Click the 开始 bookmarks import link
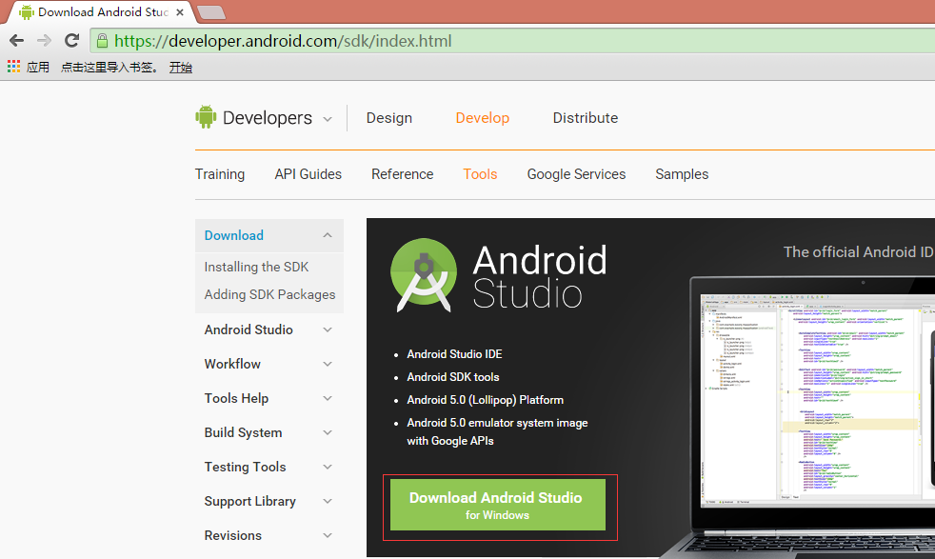This screenshot has width=935, height=559. 180,67
